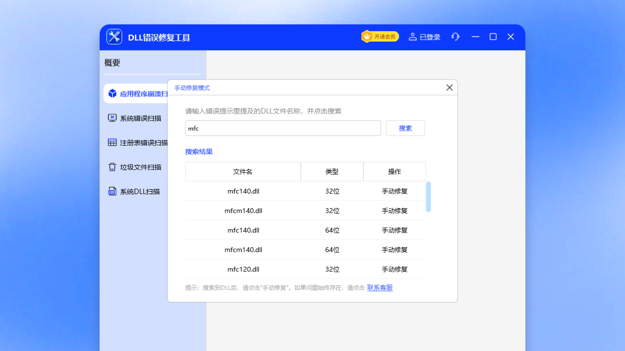This screenshot has width=625, height=351.
Task: Click the DLL name search field containing mfc
Action: pyautogui.click(x=283, y=128)
